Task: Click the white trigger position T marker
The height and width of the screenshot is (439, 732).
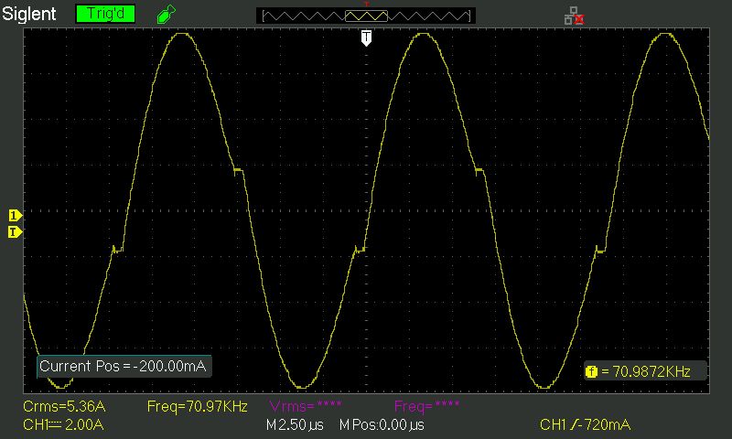Action: [367, 38]
